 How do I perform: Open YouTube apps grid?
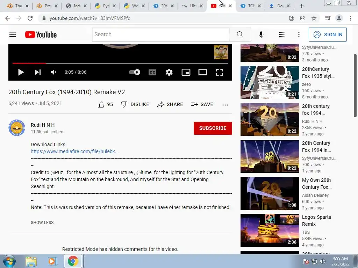pyautogui.click(x=282, y=35)
